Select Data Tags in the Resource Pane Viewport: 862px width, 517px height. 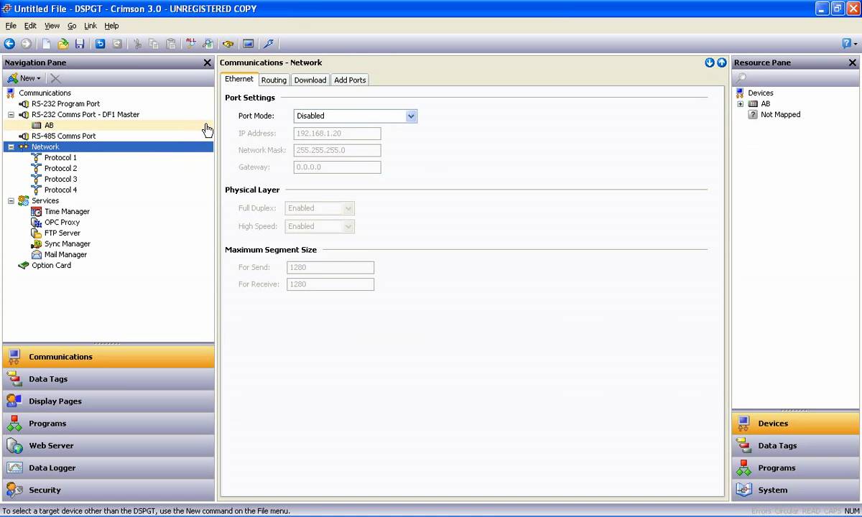click(x=796, y=446)
